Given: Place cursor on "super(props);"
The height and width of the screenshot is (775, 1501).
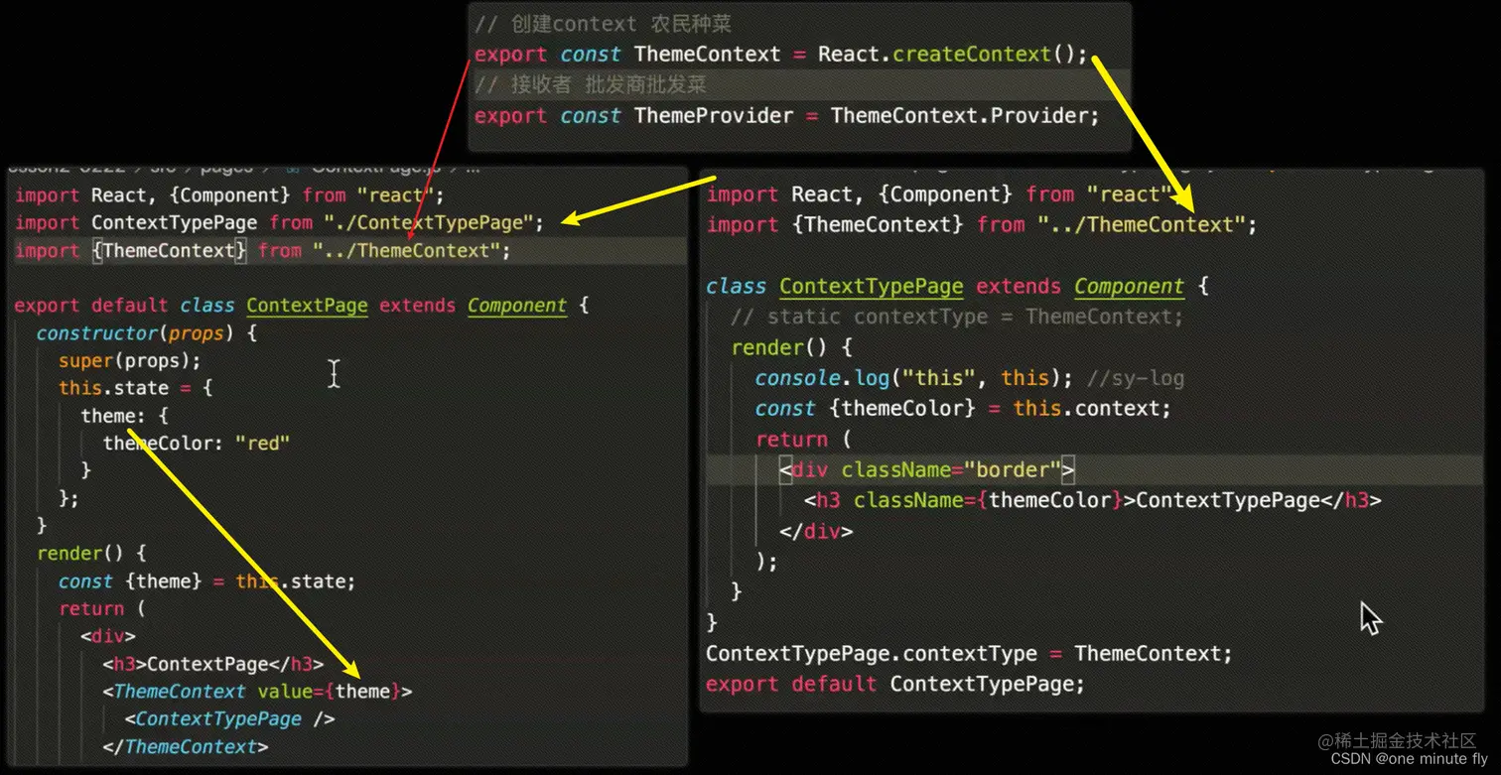Looking at the screenshot, I should pyautogui.click(x=130, y=360).
